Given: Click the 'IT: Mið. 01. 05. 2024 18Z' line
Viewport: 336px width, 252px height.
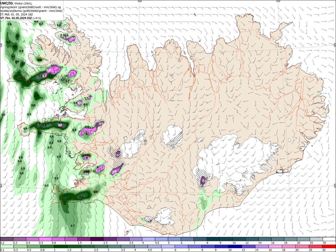Looking at the screenshot, I should [16, 14].
